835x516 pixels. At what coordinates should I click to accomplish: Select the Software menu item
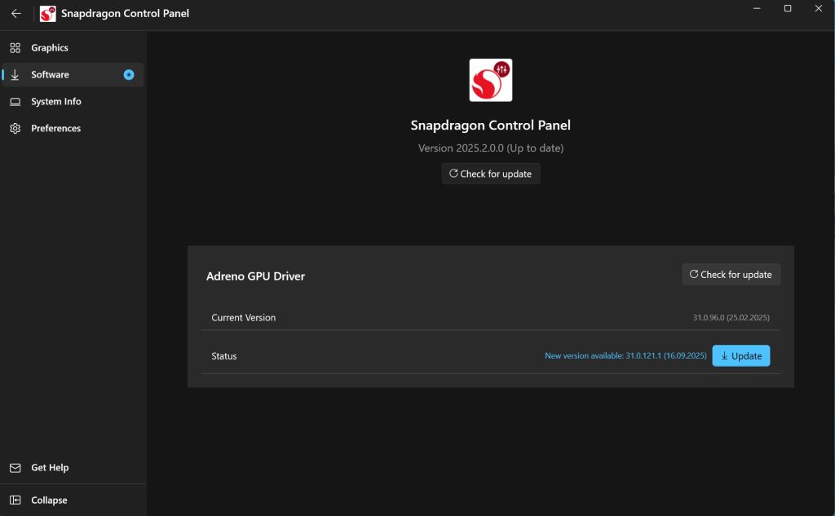click(x=51, y=75)
